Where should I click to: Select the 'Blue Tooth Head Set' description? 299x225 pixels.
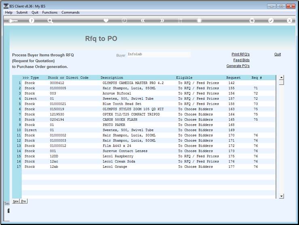tap(122, 104)
